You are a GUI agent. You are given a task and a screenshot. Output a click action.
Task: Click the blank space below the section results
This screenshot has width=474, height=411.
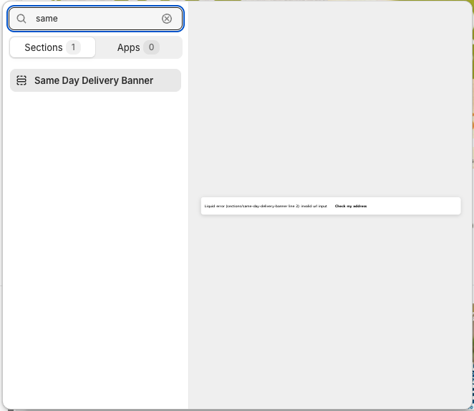pos(95,244)
